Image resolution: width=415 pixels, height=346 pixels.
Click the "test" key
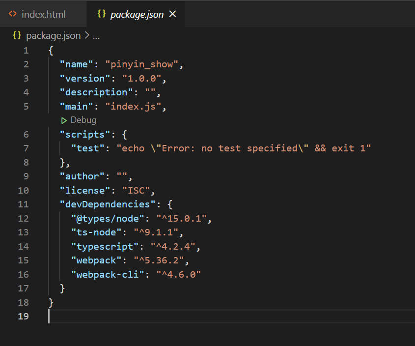(88, 148)
